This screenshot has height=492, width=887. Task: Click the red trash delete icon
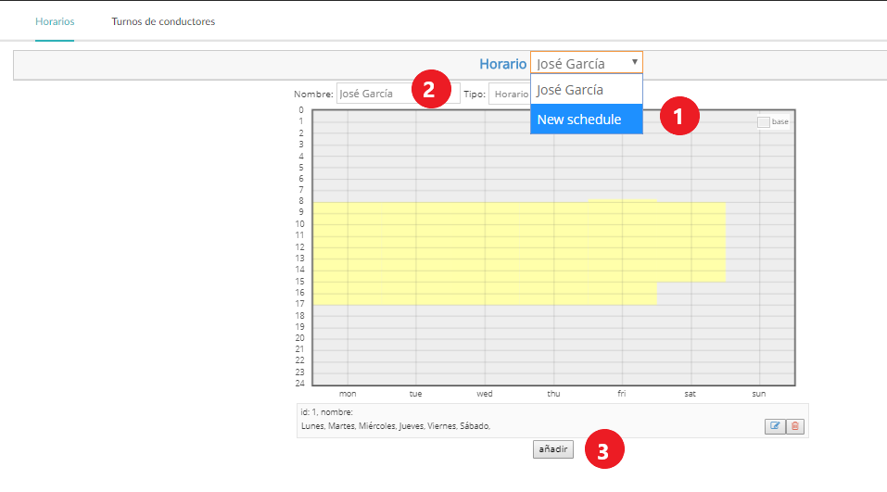[x=794, y=426]
